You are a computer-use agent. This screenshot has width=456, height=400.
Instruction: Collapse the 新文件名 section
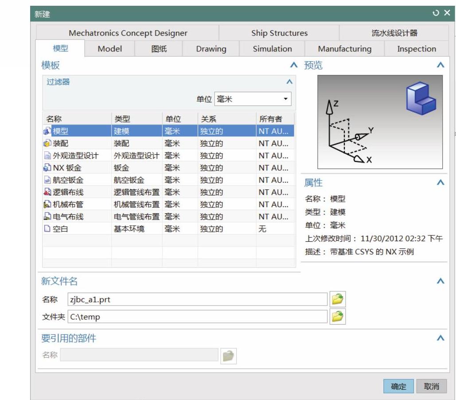[440, 281]
